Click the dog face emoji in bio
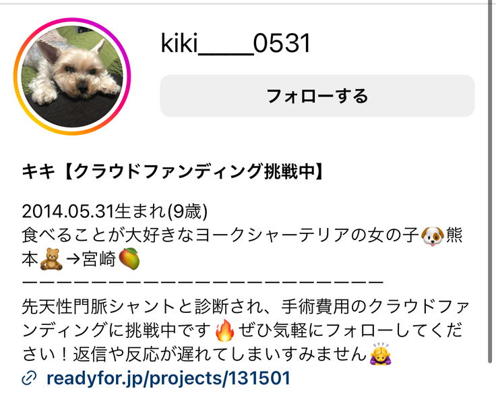Screen dimensions: 496x406 coord(433,236)
